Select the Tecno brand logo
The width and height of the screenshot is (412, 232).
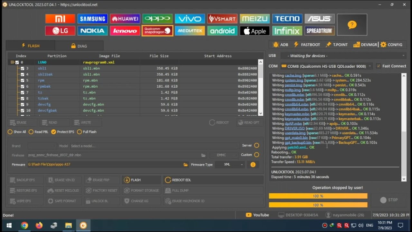(x=287, y=19)
